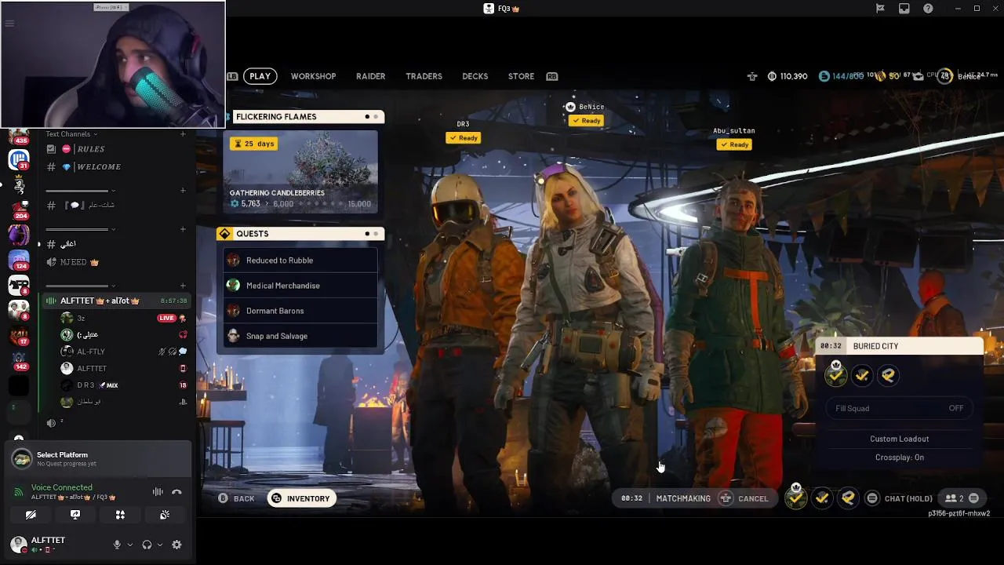
Task: Open Custom Loadout option
Action: [899, 439]
